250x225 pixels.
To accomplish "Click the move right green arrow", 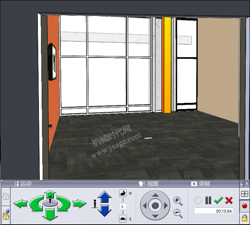I will 80,204.
